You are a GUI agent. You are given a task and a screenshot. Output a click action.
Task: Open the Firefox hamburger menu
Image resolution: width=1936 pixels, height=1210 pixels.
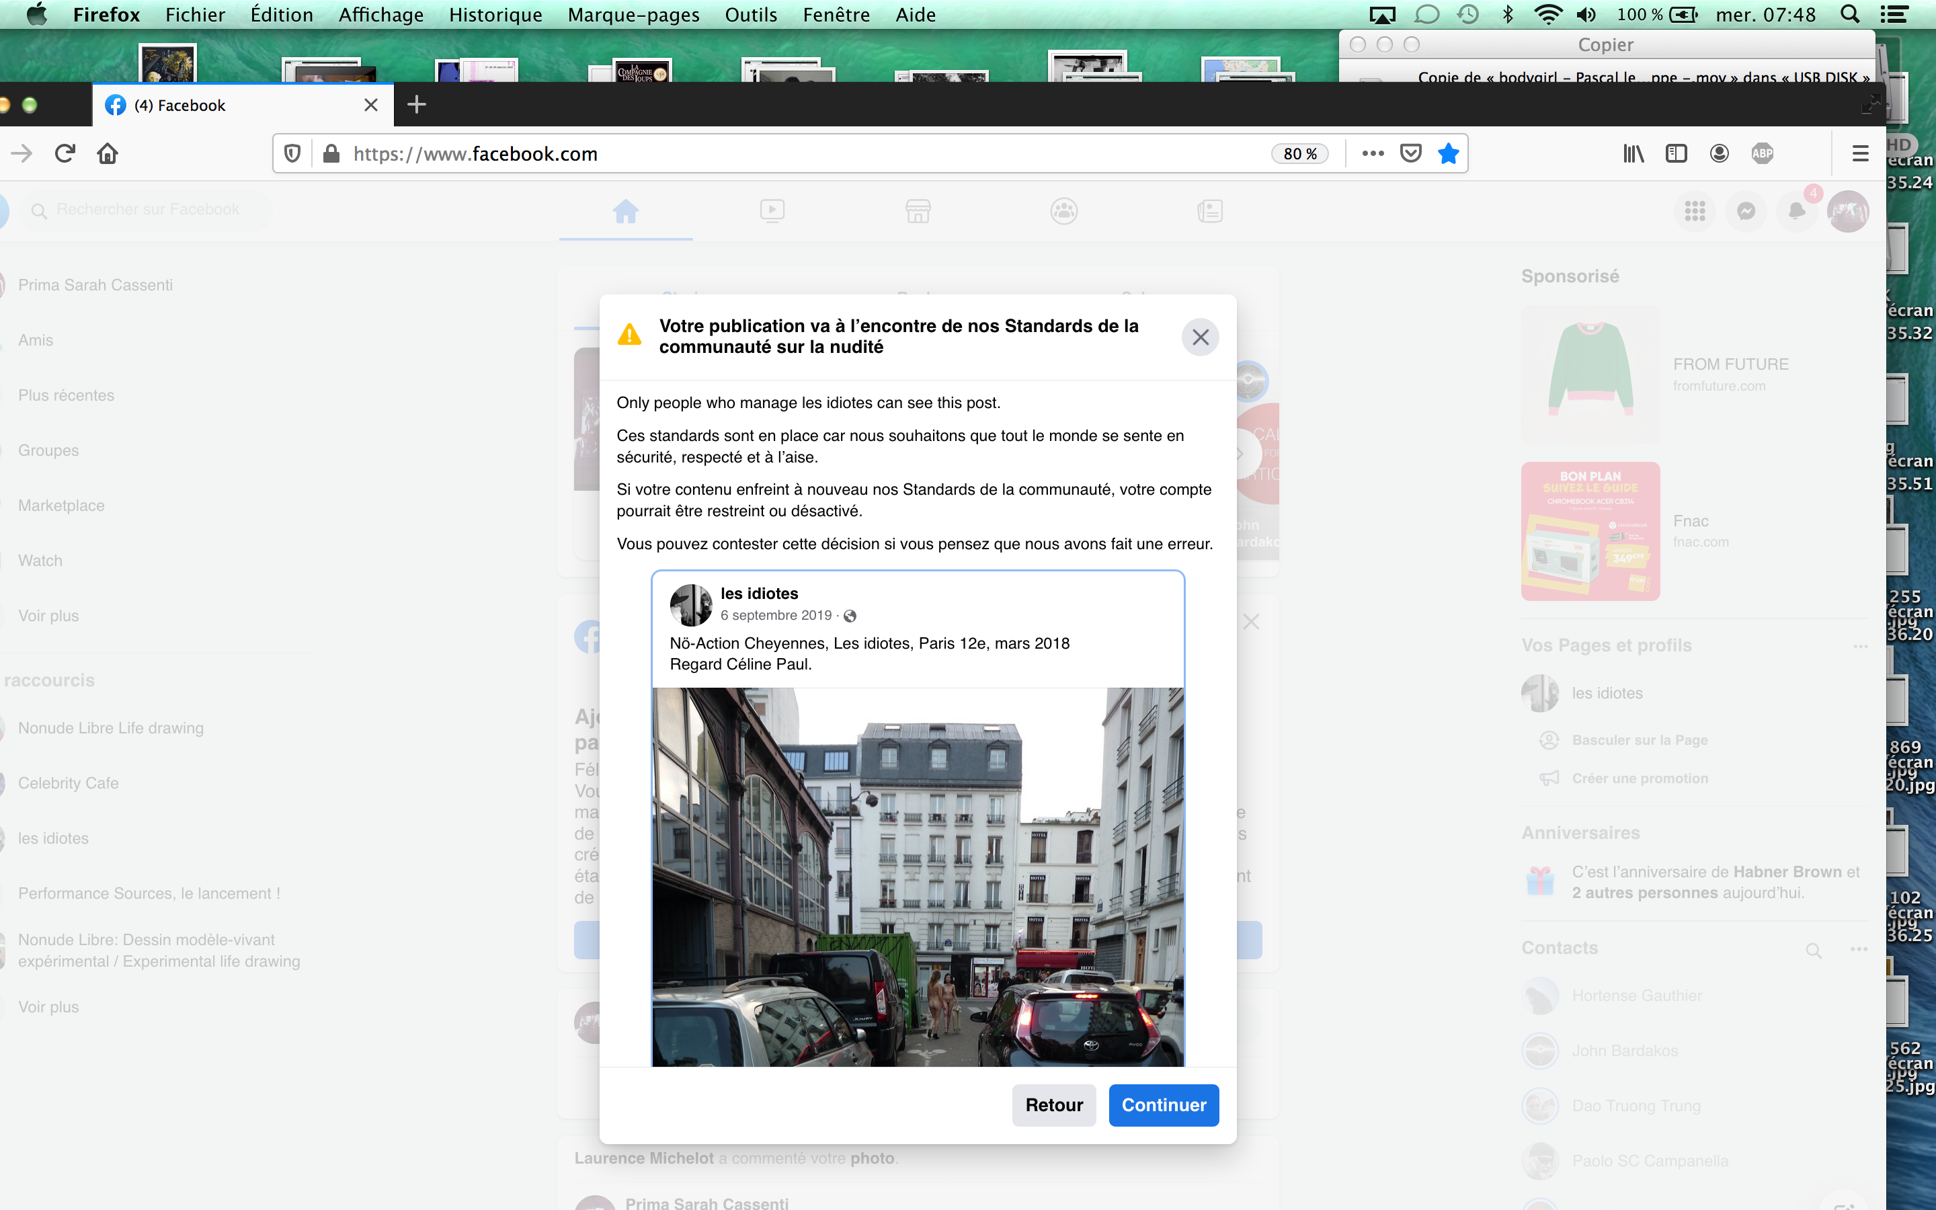click(1860, 154)
